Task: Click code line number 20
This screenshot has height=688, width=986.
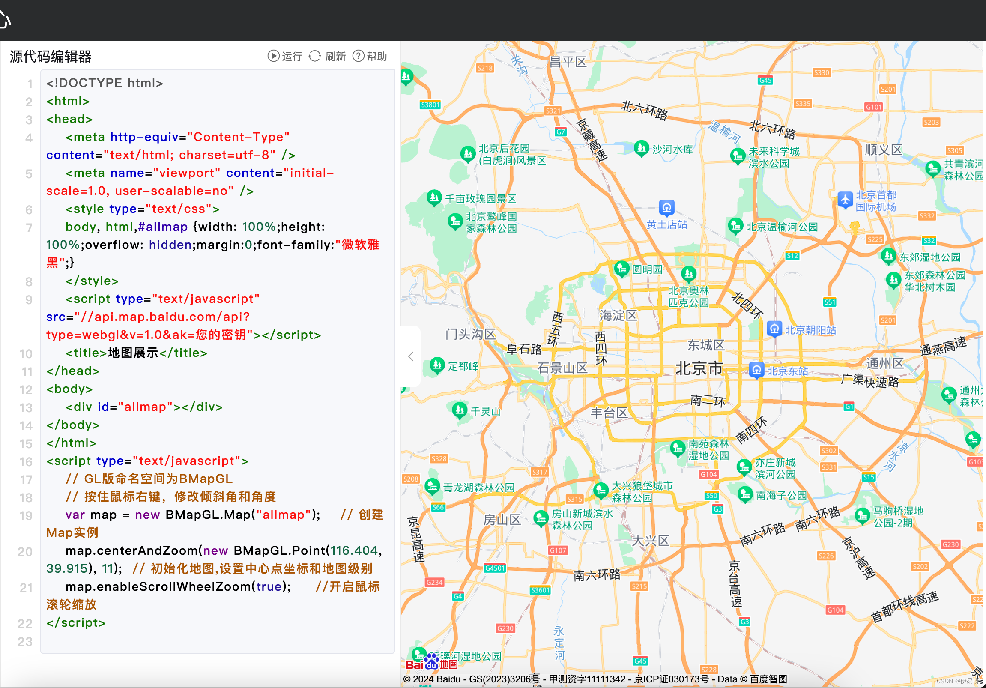Action: [25, 552]
